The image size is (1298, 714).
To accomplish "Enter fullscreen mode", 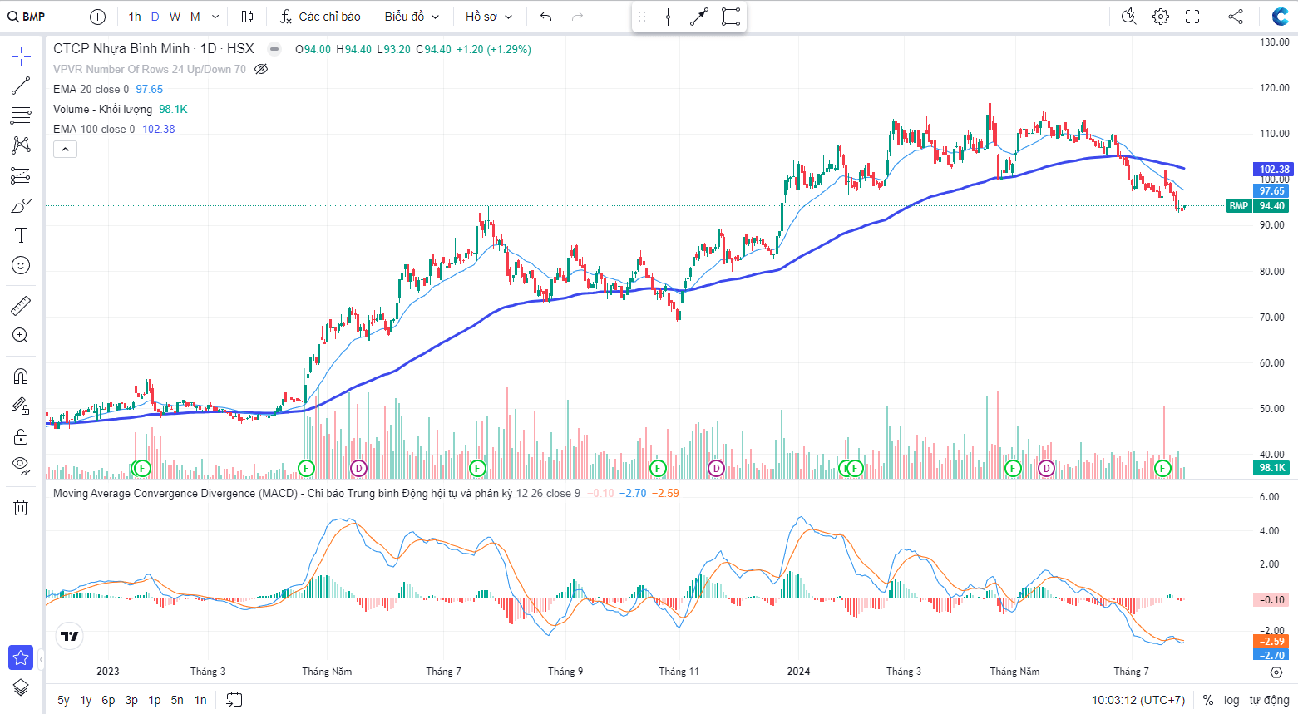I will (x=1192, y=17).
